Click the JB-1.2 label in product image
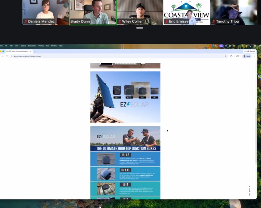The image size is (261, 208). pyautogui.click(x=117, y=98)
